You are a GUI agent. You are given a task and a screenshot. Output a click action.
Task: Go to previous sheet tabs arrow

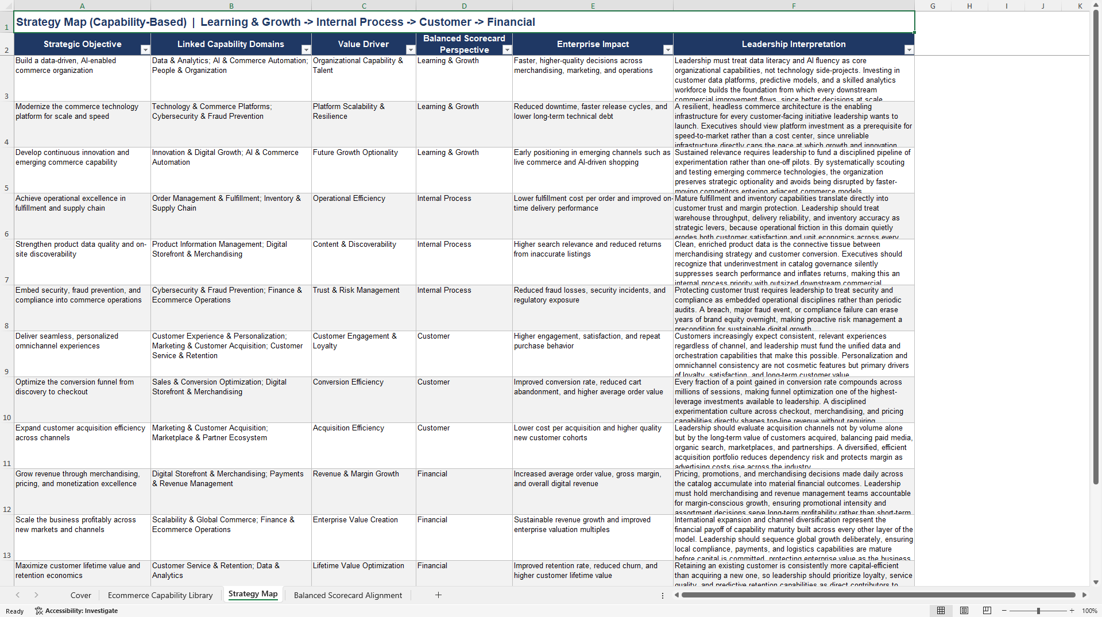click(18, 595)
